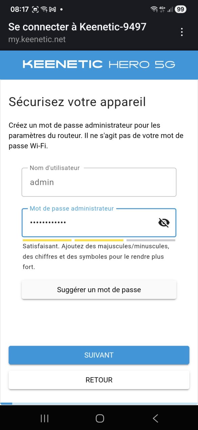The height and width of the screenshot is (430, 198).
Task: Tap the screen-capture notification icon
Action: pyautogui.click(x=35, y=9)
